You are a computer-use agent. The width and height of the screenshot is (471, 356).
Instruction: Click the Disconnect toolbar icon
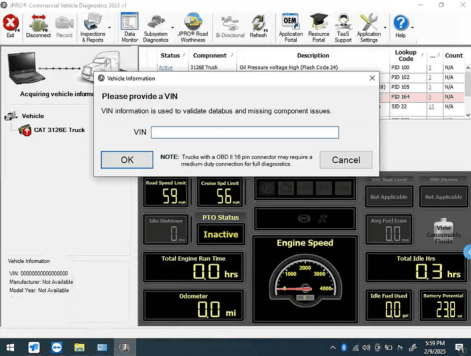click(39, 26)
